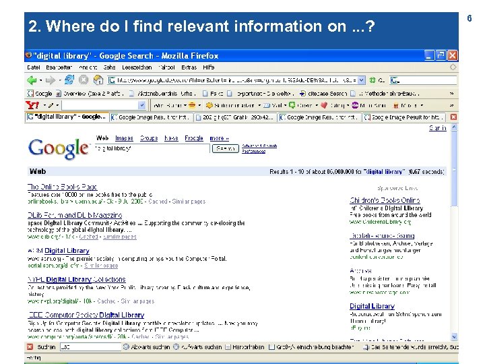Close current tab with red X on tab bar

(x=453, y=117)
